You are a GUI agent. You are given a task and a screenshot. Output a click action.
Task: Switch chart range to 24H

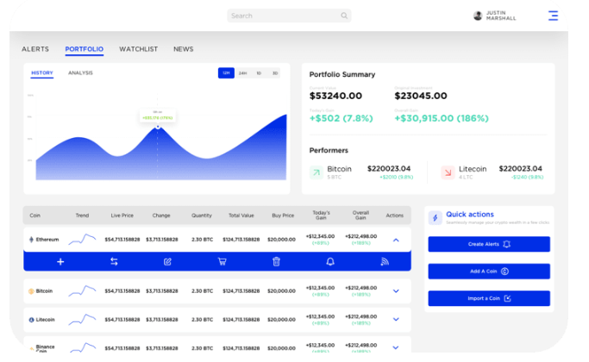(x=242, y=73)
